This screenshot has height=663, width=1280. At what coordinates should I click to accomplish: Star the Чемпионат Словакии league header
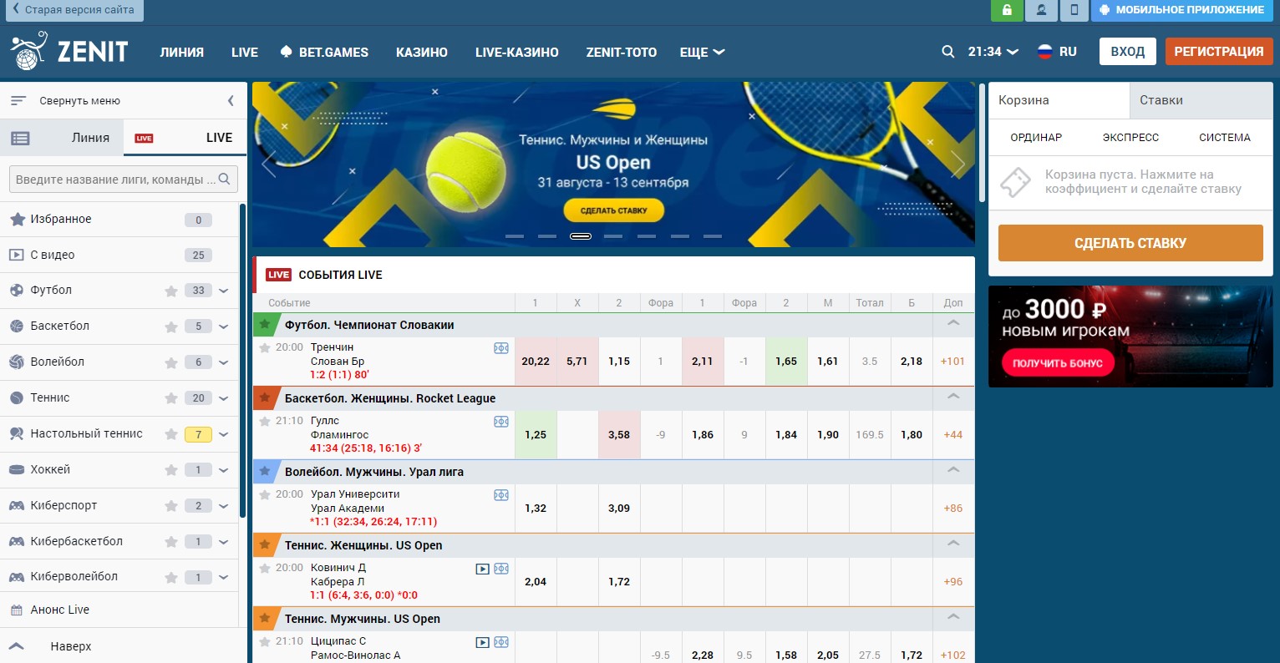[265, 324]
